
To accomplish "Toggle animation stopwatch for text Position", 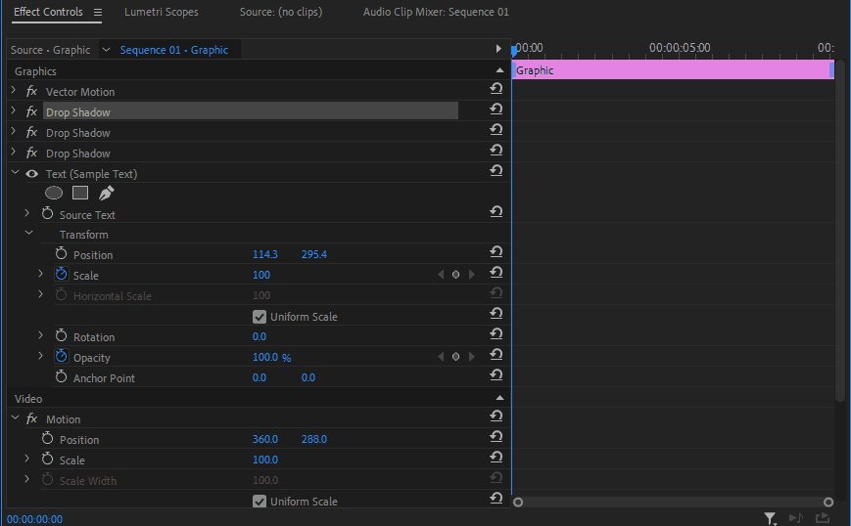I will (x=62, y=253).
